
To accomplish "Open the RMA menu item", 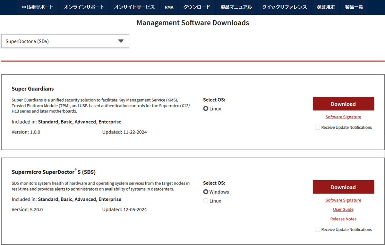I will point(169,7).
